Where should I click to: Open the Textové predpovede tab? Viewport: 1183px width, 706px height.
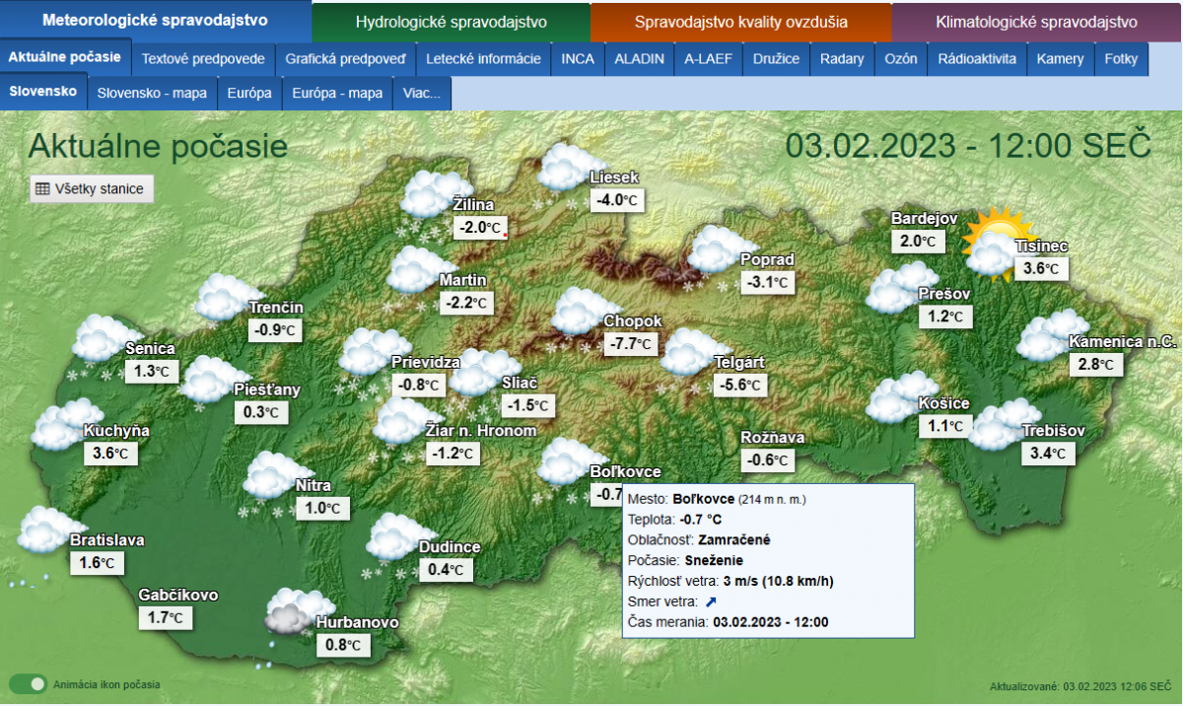tap(203, 59)
